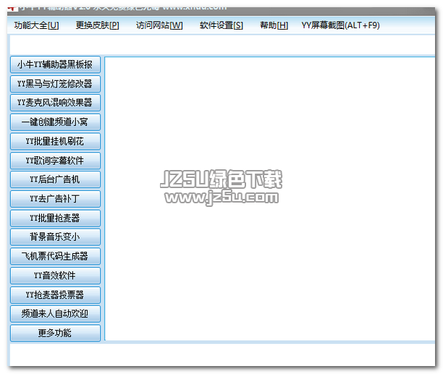
Task: Launch YY歌词字幕软件
Action: click(55, 161)
